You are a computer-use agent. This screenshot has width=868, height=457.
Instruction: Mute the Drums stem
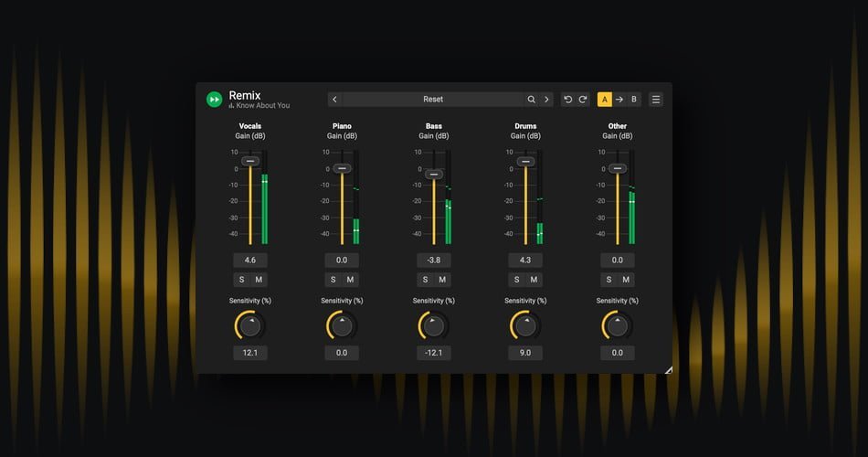534,280
